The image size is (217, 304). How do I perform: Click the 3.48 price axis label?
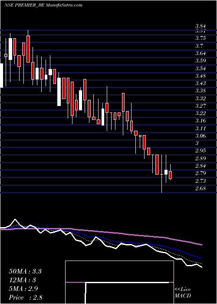(201, 76)
